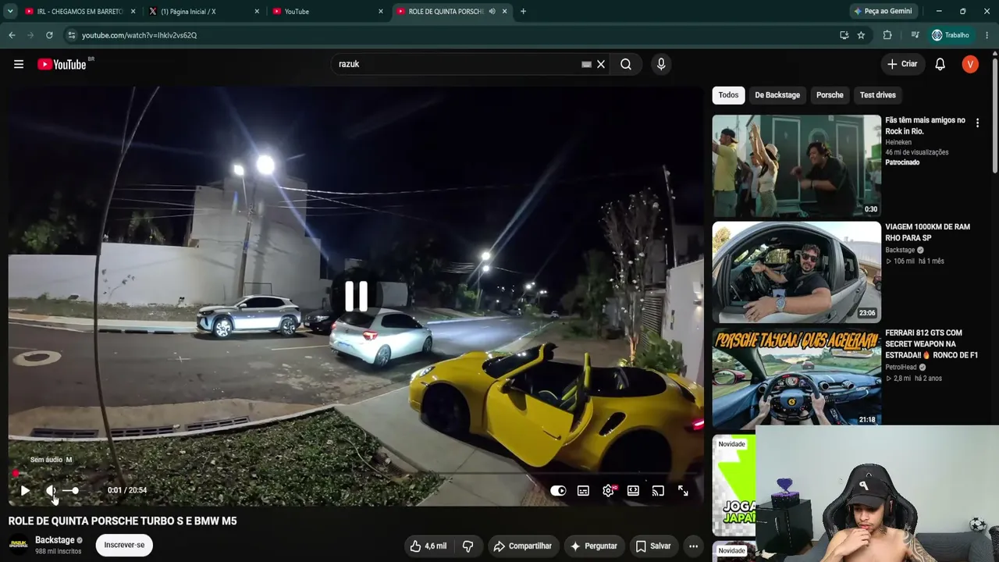The width and height of the screenshot is (999, 562).
Task: Mute the ROLE DE QUINTA PORSCHE tab audio
Action: (x=492, y=12)
